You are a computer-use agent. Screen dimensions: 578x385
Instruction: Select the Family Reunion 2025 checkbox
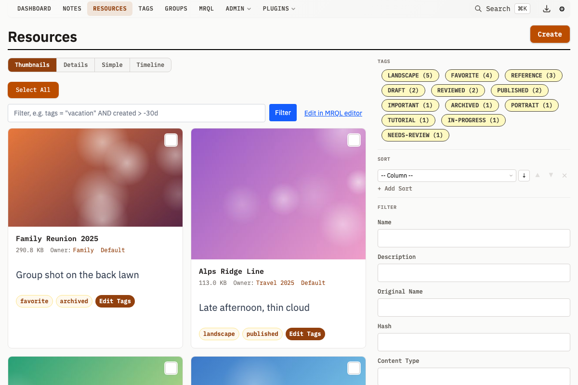[x=171, y=140]
